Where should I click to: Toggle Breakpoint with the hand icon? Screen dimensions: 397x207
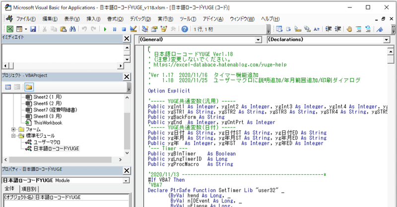click(x=349, y=29)
